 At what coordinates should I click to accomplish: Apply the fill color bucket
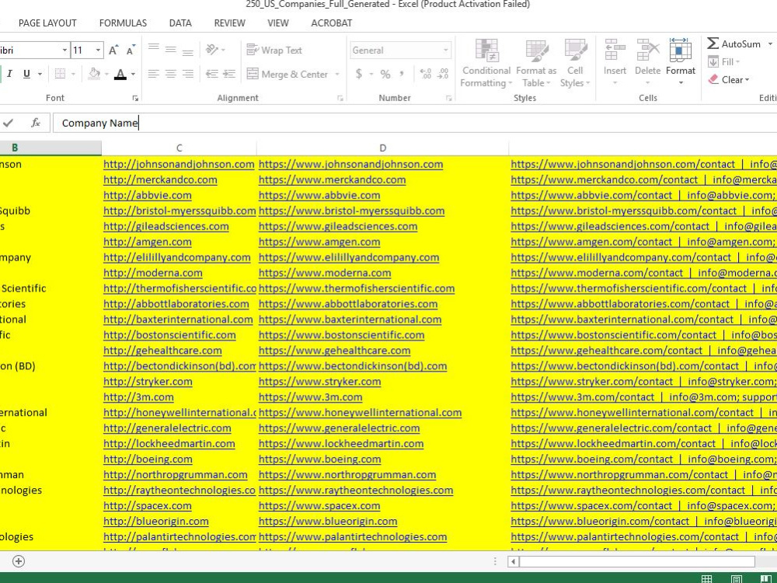click(x=94, y=74)
